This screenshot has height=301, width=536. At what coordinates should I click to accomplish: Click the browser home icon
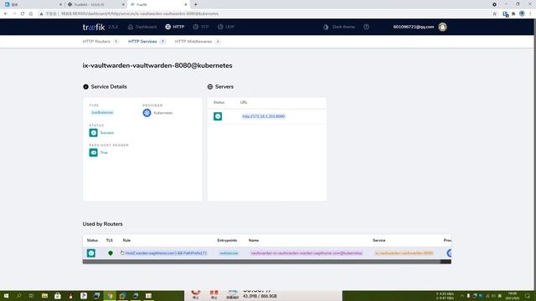click(x=31, y=13)
